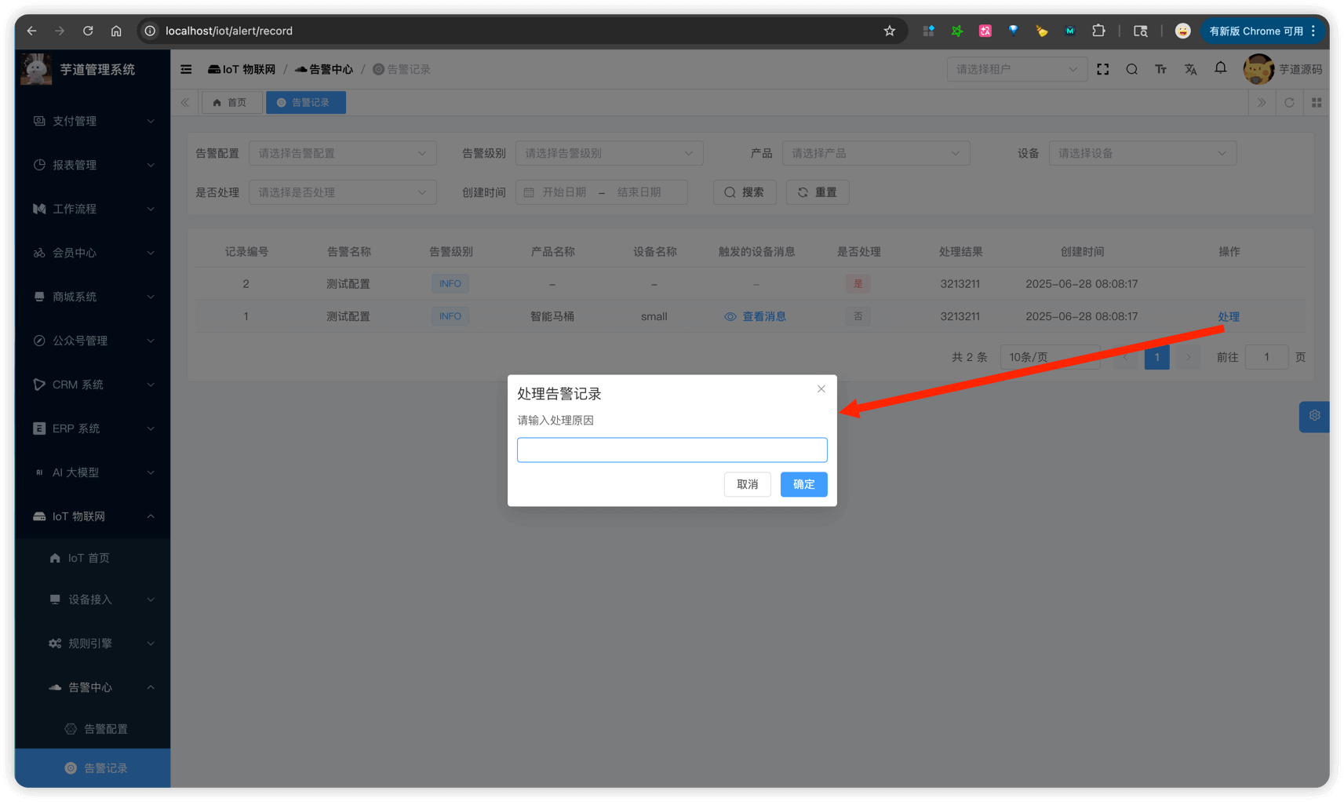Select 告警配置 in the sidebar menu
1344x802 pixels.
click(x=105, y=729)
